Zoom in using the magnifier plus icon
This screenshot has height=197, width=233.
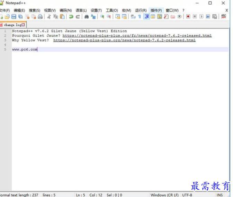(x=102, y=17)
